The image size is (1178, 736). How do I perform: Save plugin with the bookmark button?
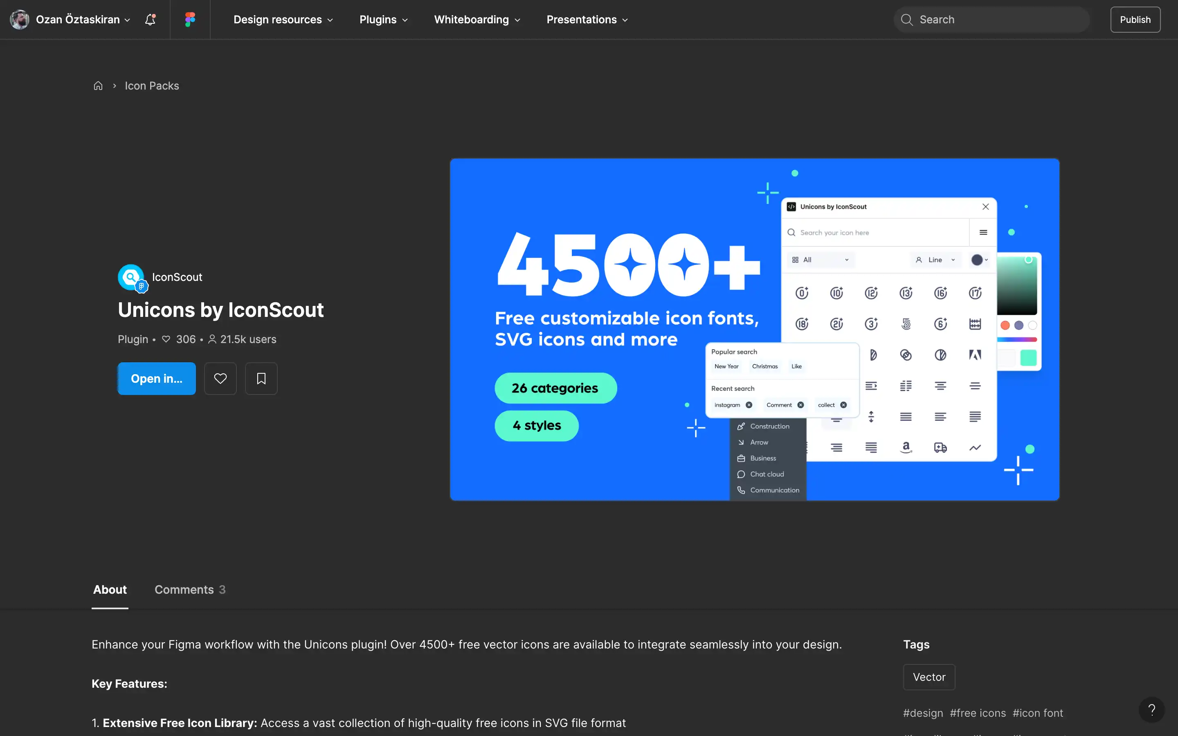[261, 378]
